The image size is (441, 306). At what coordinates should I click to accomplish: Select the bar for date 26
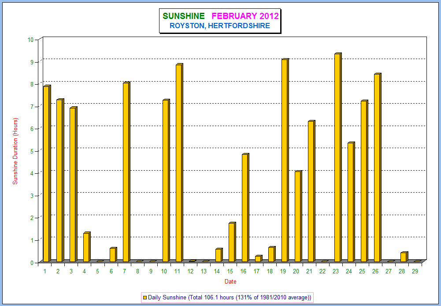point(378,168)
